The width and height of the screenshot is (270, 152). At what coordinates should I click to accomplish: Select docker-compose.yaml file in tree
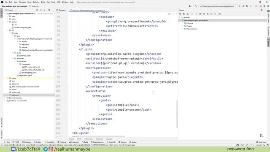pos(22,27)
